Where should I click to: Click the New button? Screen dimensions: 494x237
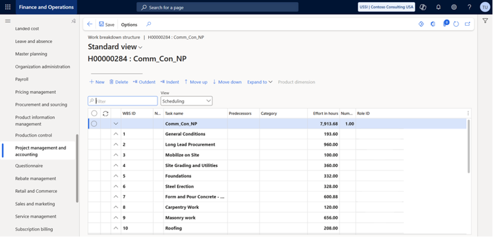click(97, 82)
